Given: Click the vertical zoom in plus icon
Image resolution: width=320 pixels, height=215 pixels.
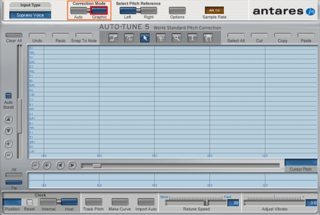Looking at the screenshot, I should point(8,144).
